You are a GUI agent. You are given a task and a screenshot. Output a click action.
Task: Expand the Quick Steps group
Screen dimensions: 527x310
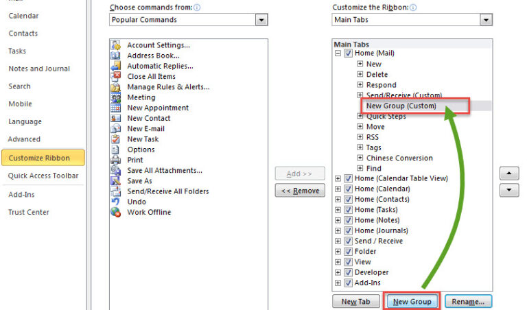[360, 117]
